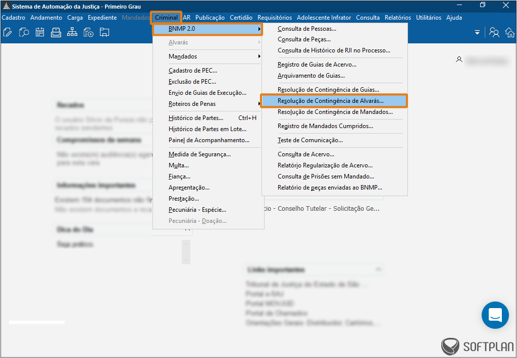The height and width of the screenshot is (358, 517).
Task: Choose Registro de Guias de Acervo...
Action: click(x=335, y=65)
